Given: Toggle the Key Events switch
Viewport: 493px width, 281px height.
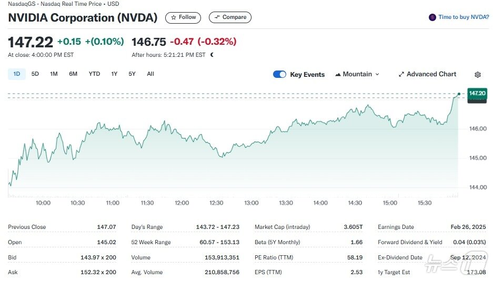Looking at the screenshot, I should coord(279,74).
